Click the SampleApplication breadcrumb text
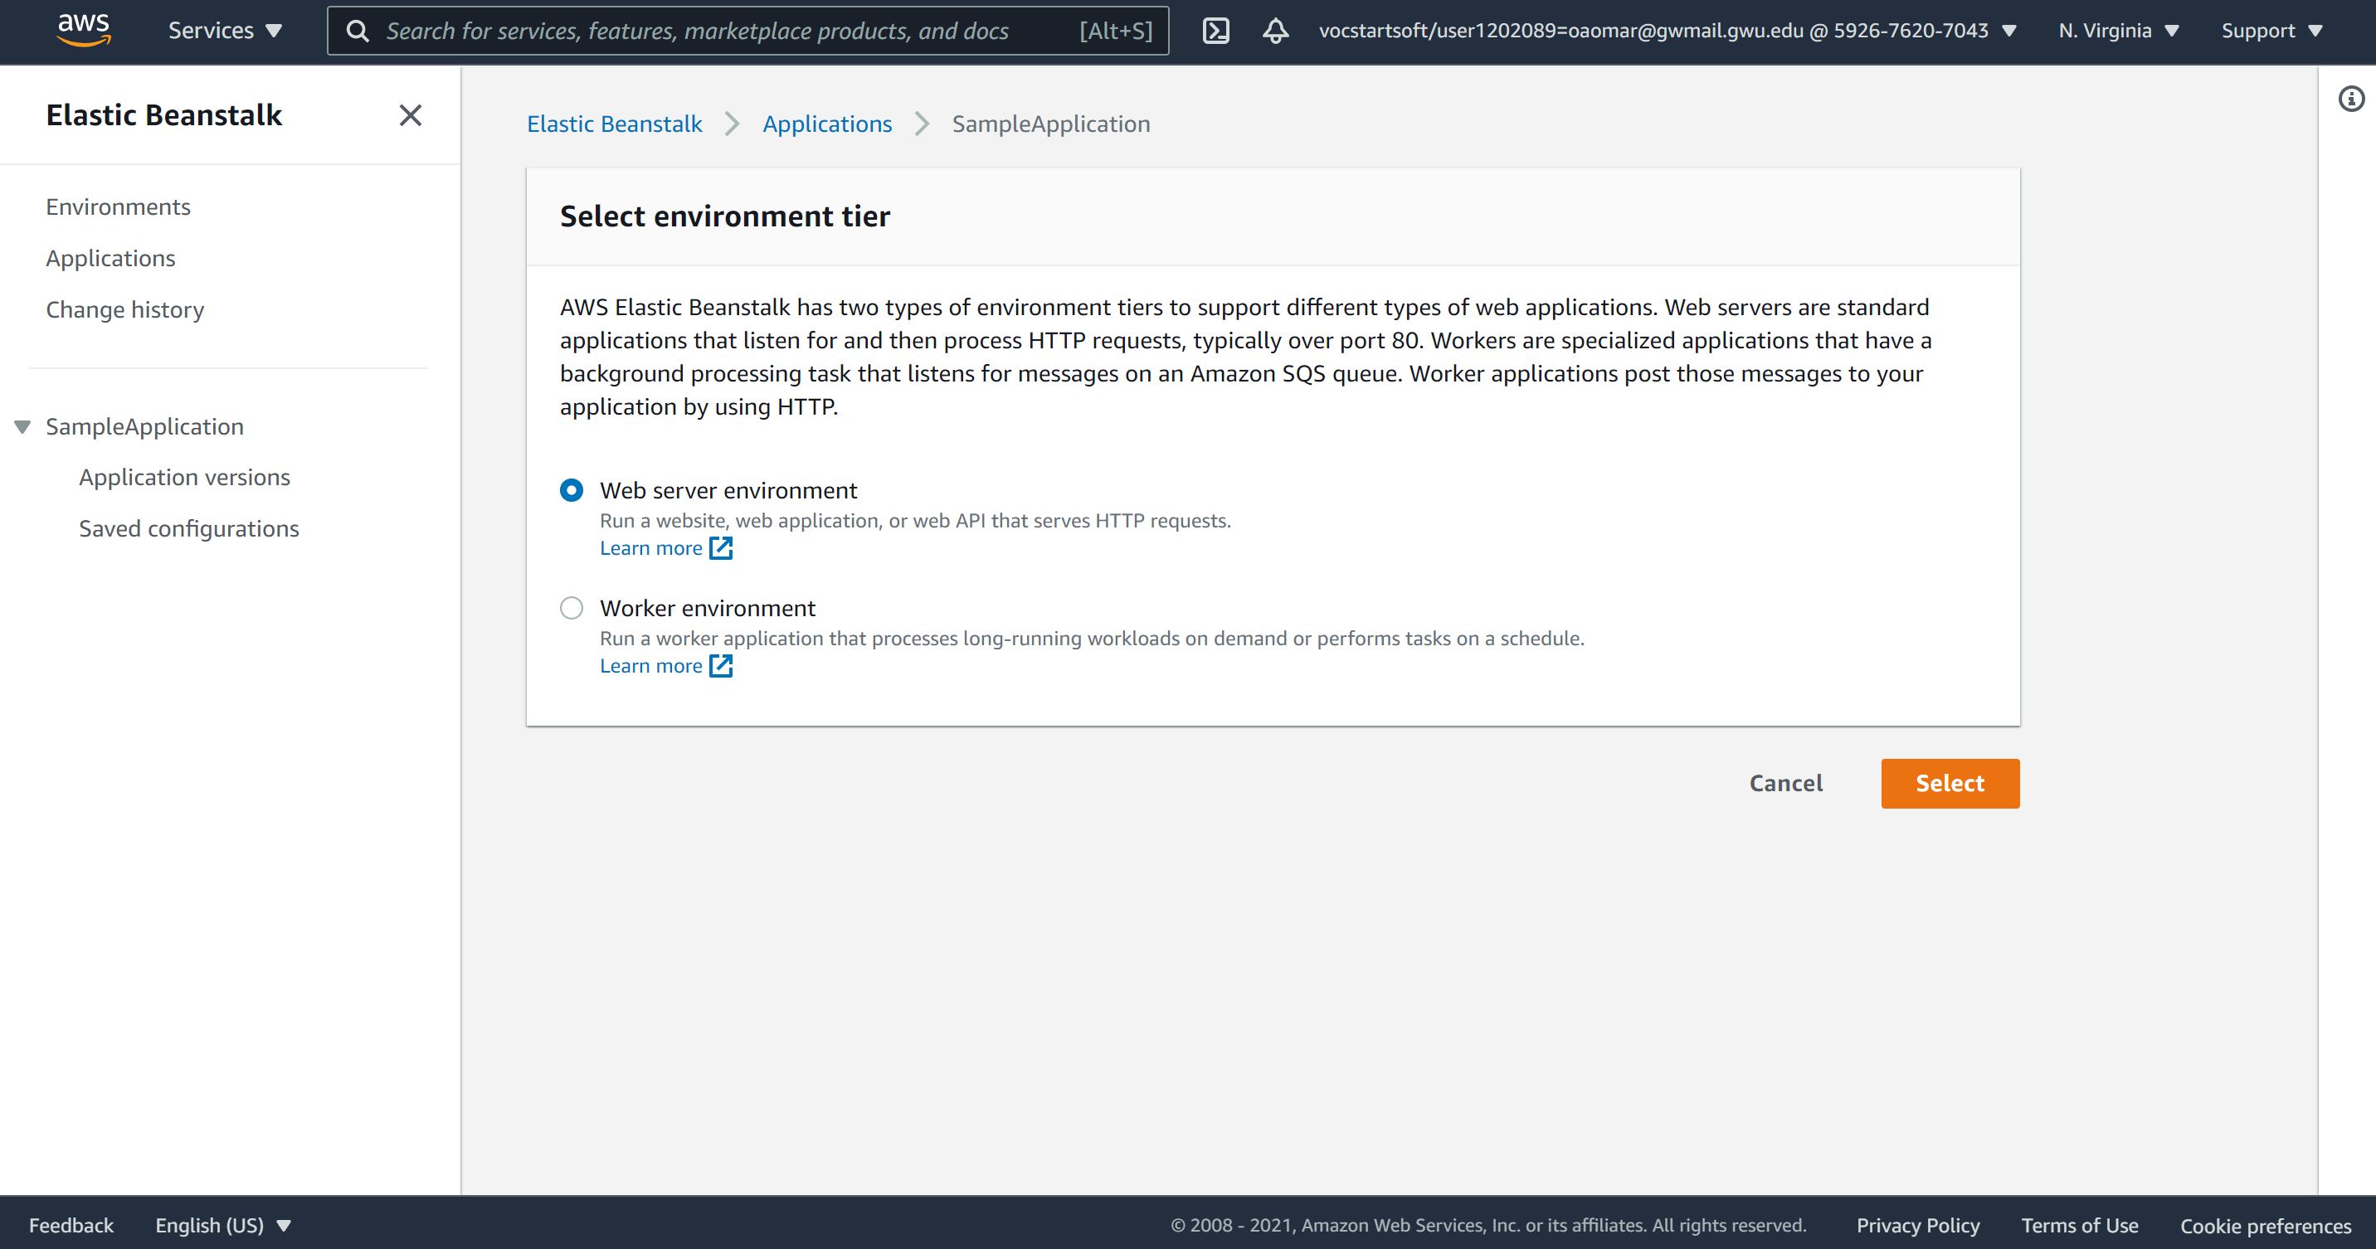Image resolution: width=2376 pixels, height=1249 pixels. point(1050,124)
